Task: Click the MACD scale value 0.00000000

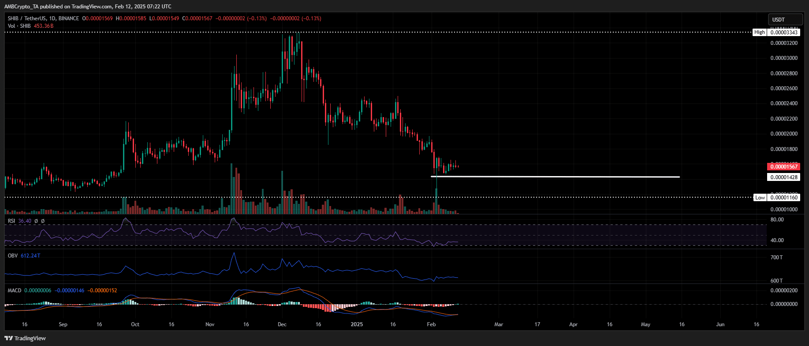Action: pos(784,304)
